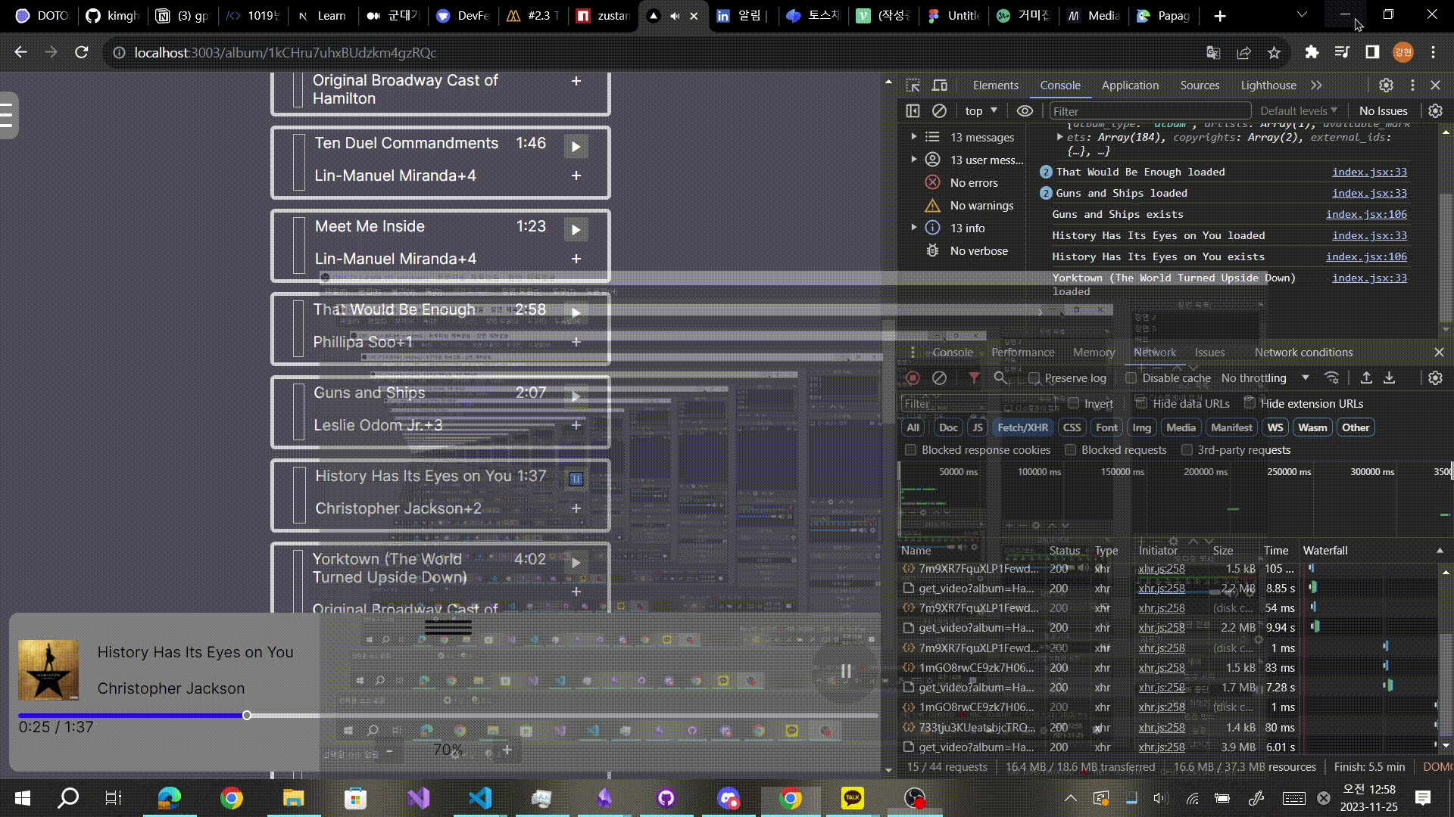
Task: Click the Hamilton album cover thumbnail
Action: (x=48, y=670)
